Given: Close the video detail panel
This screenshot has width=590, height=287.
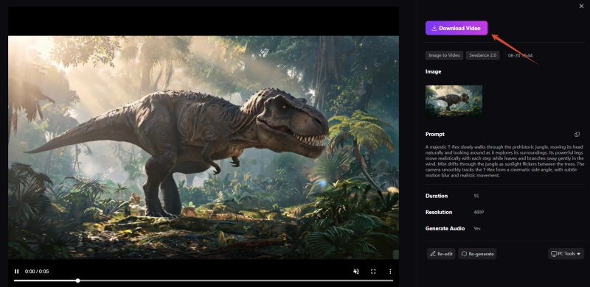Looking at the screenshot, I should point(581,6).
